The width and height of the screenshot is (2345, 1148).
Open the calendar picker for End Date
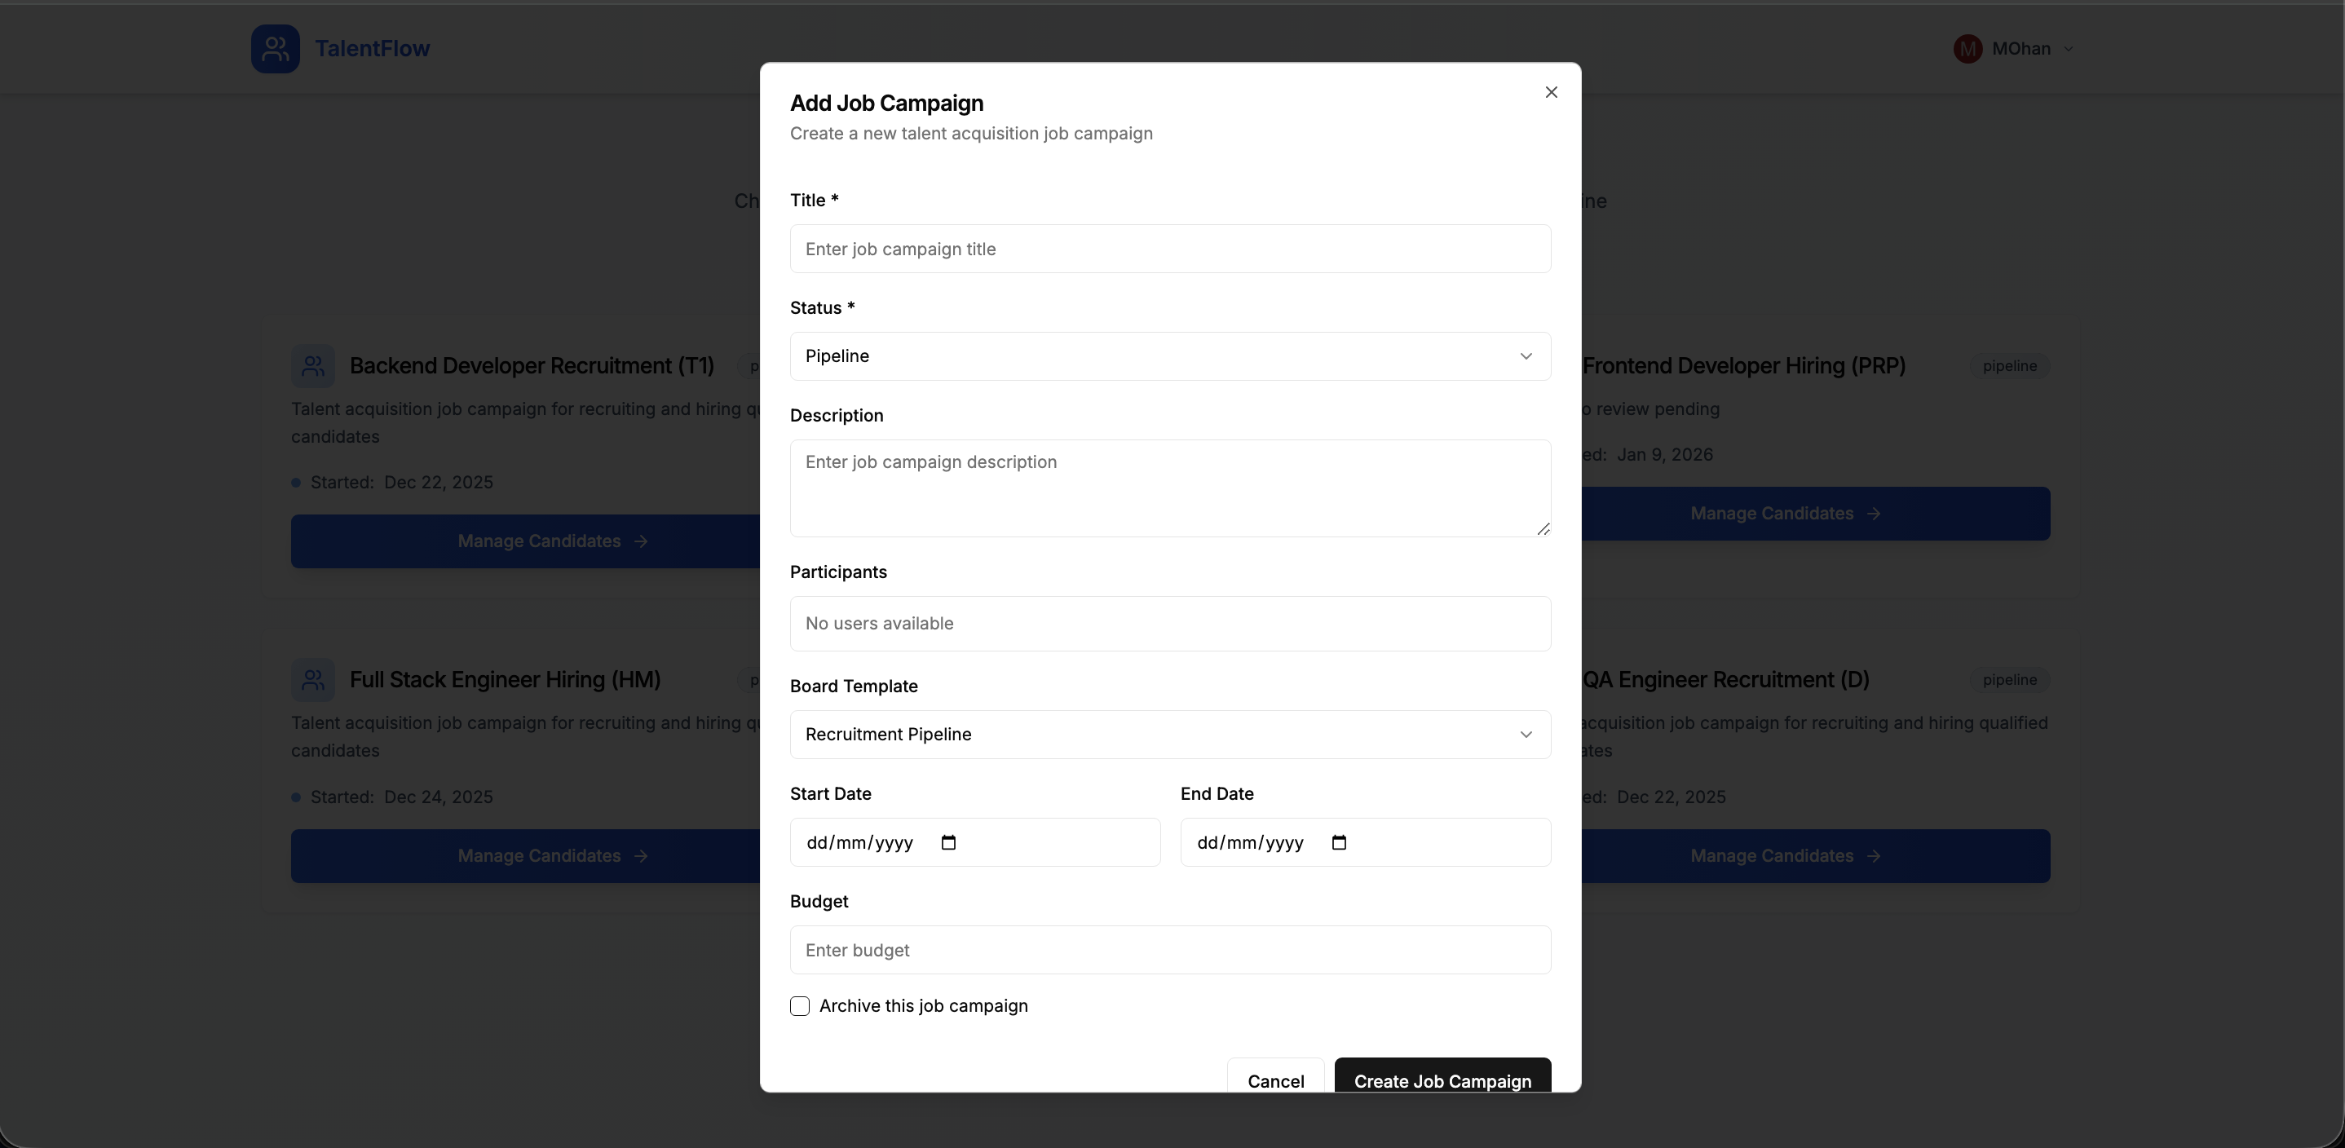click(1338, 842)
